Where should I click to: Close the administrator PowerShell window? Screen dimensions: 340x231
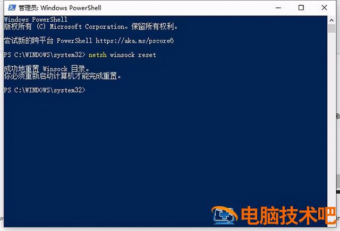(324, 8)
